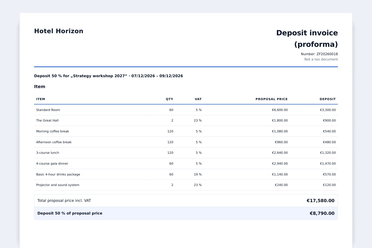Image resolution: width=372 pixels, height=248 pixels.
Task: Click drinks package deposit €570.00
Action: click(x=329, y=174)
